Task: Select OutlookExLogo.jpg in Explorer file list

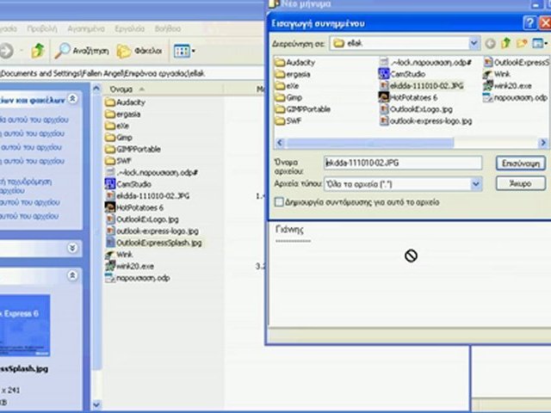Action: tap(141, 219)
